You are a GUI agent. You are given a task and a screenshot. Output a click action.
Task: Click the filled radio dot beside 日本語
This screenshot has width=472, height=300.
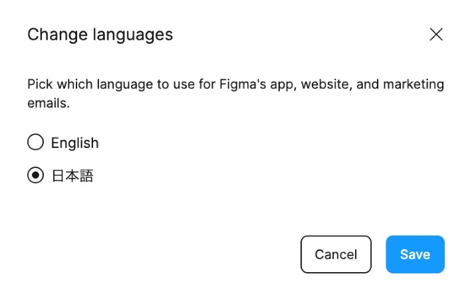point(35,176)
